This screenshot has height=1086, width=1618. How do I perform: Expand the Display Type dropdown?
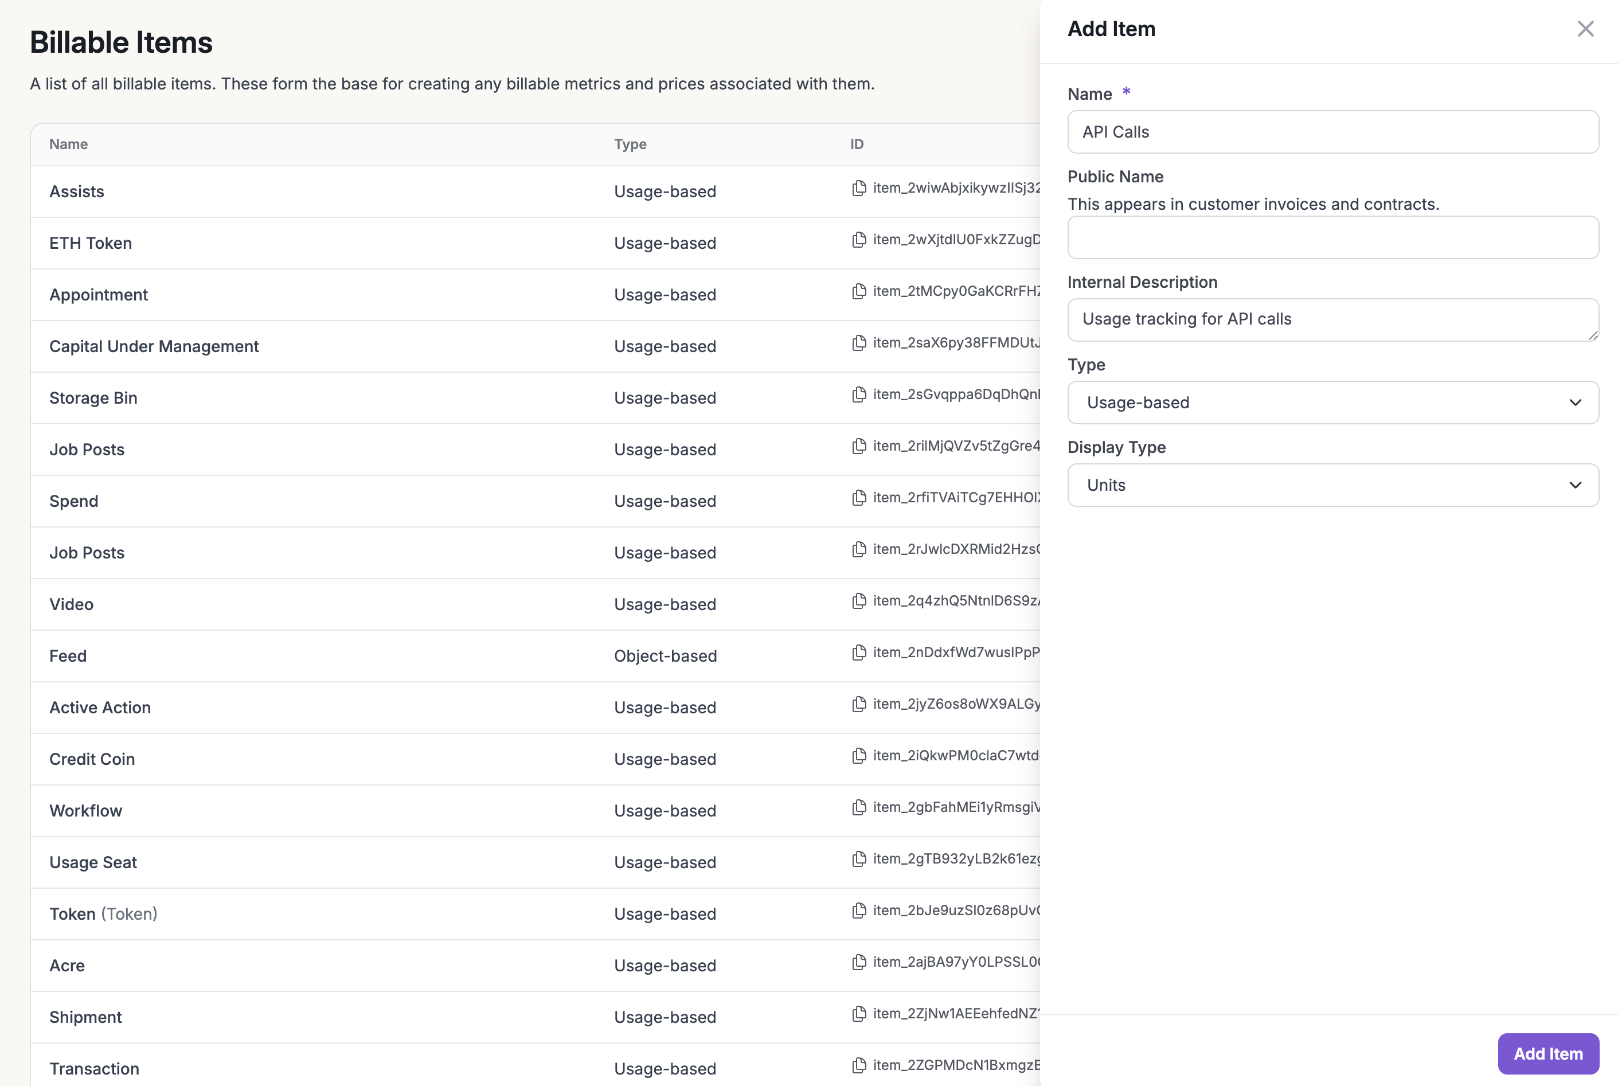pos(1332,485)
